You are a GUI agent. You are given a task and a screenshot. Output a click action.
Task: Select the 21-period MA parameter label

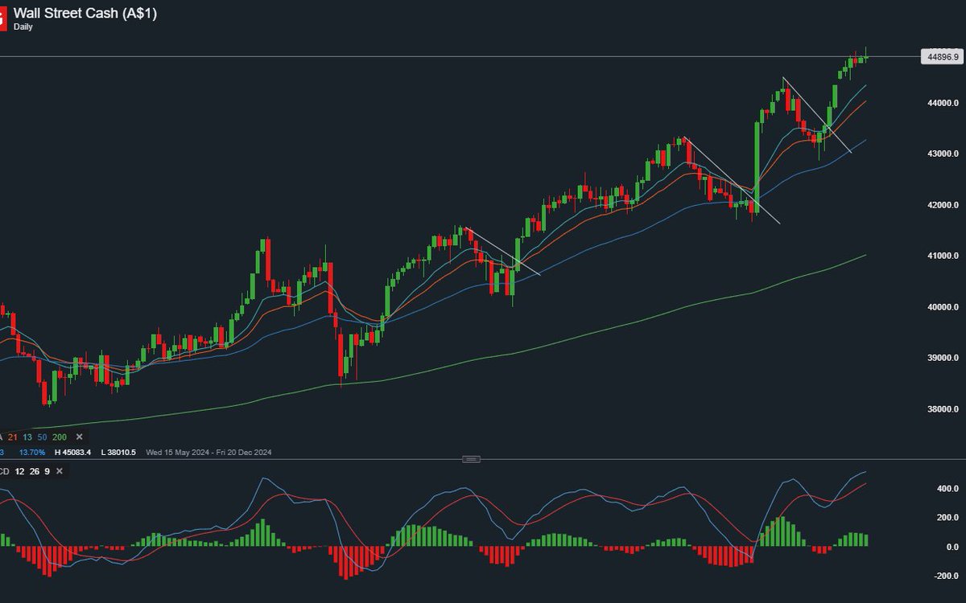pyautogui.click(x=12, y=437)
